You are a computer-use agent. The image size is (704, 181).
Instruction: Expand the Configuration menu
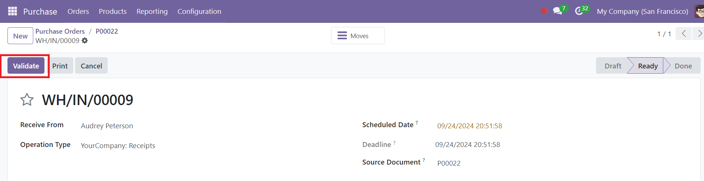coord(199,11)
